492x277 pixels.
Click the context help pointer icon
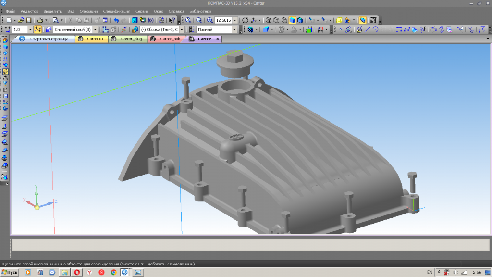[x=172, y=20]
